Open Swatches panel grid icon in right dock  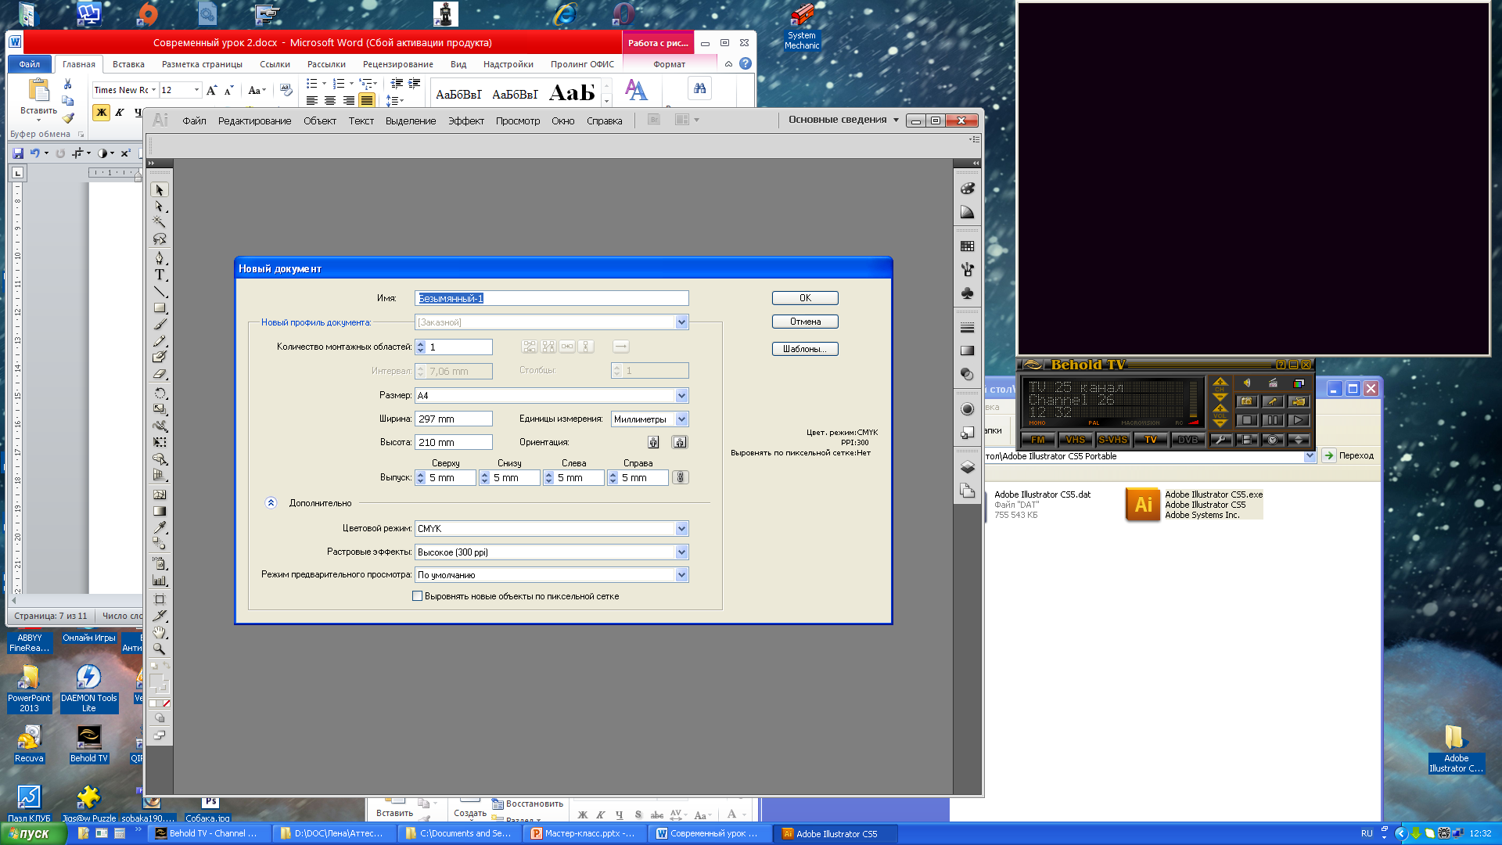[968, 246]
